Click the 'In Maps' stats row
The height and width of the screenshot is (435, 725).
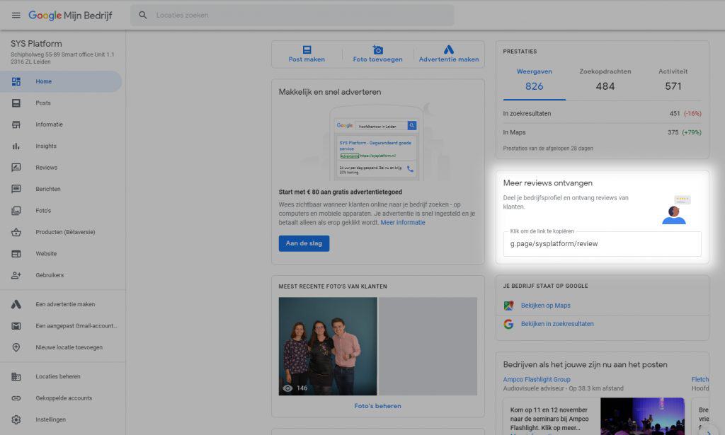coord(602,132)
